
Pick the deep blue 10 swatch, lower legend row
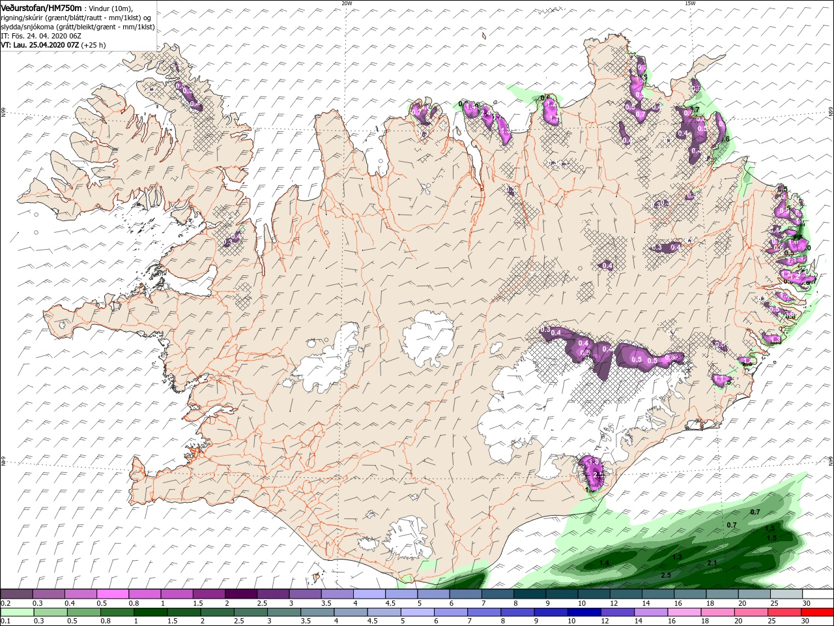pyautogui.click(x=584, y=612)
